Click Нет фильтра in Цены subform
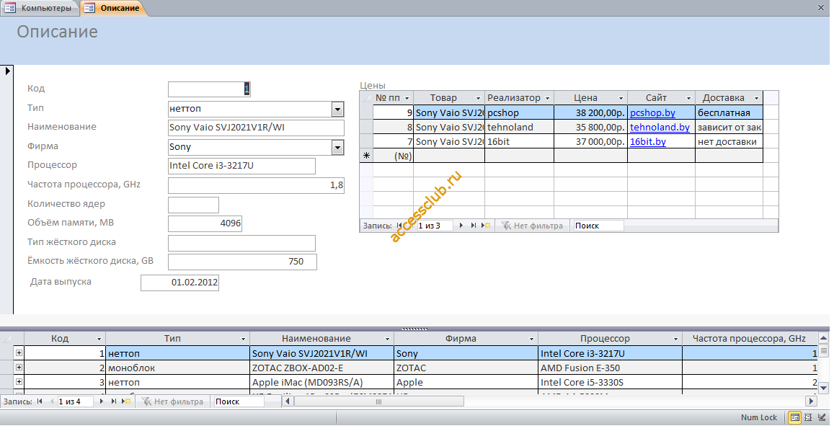Image resolution: width=834 pixels, height=444 pixels. 533,226
